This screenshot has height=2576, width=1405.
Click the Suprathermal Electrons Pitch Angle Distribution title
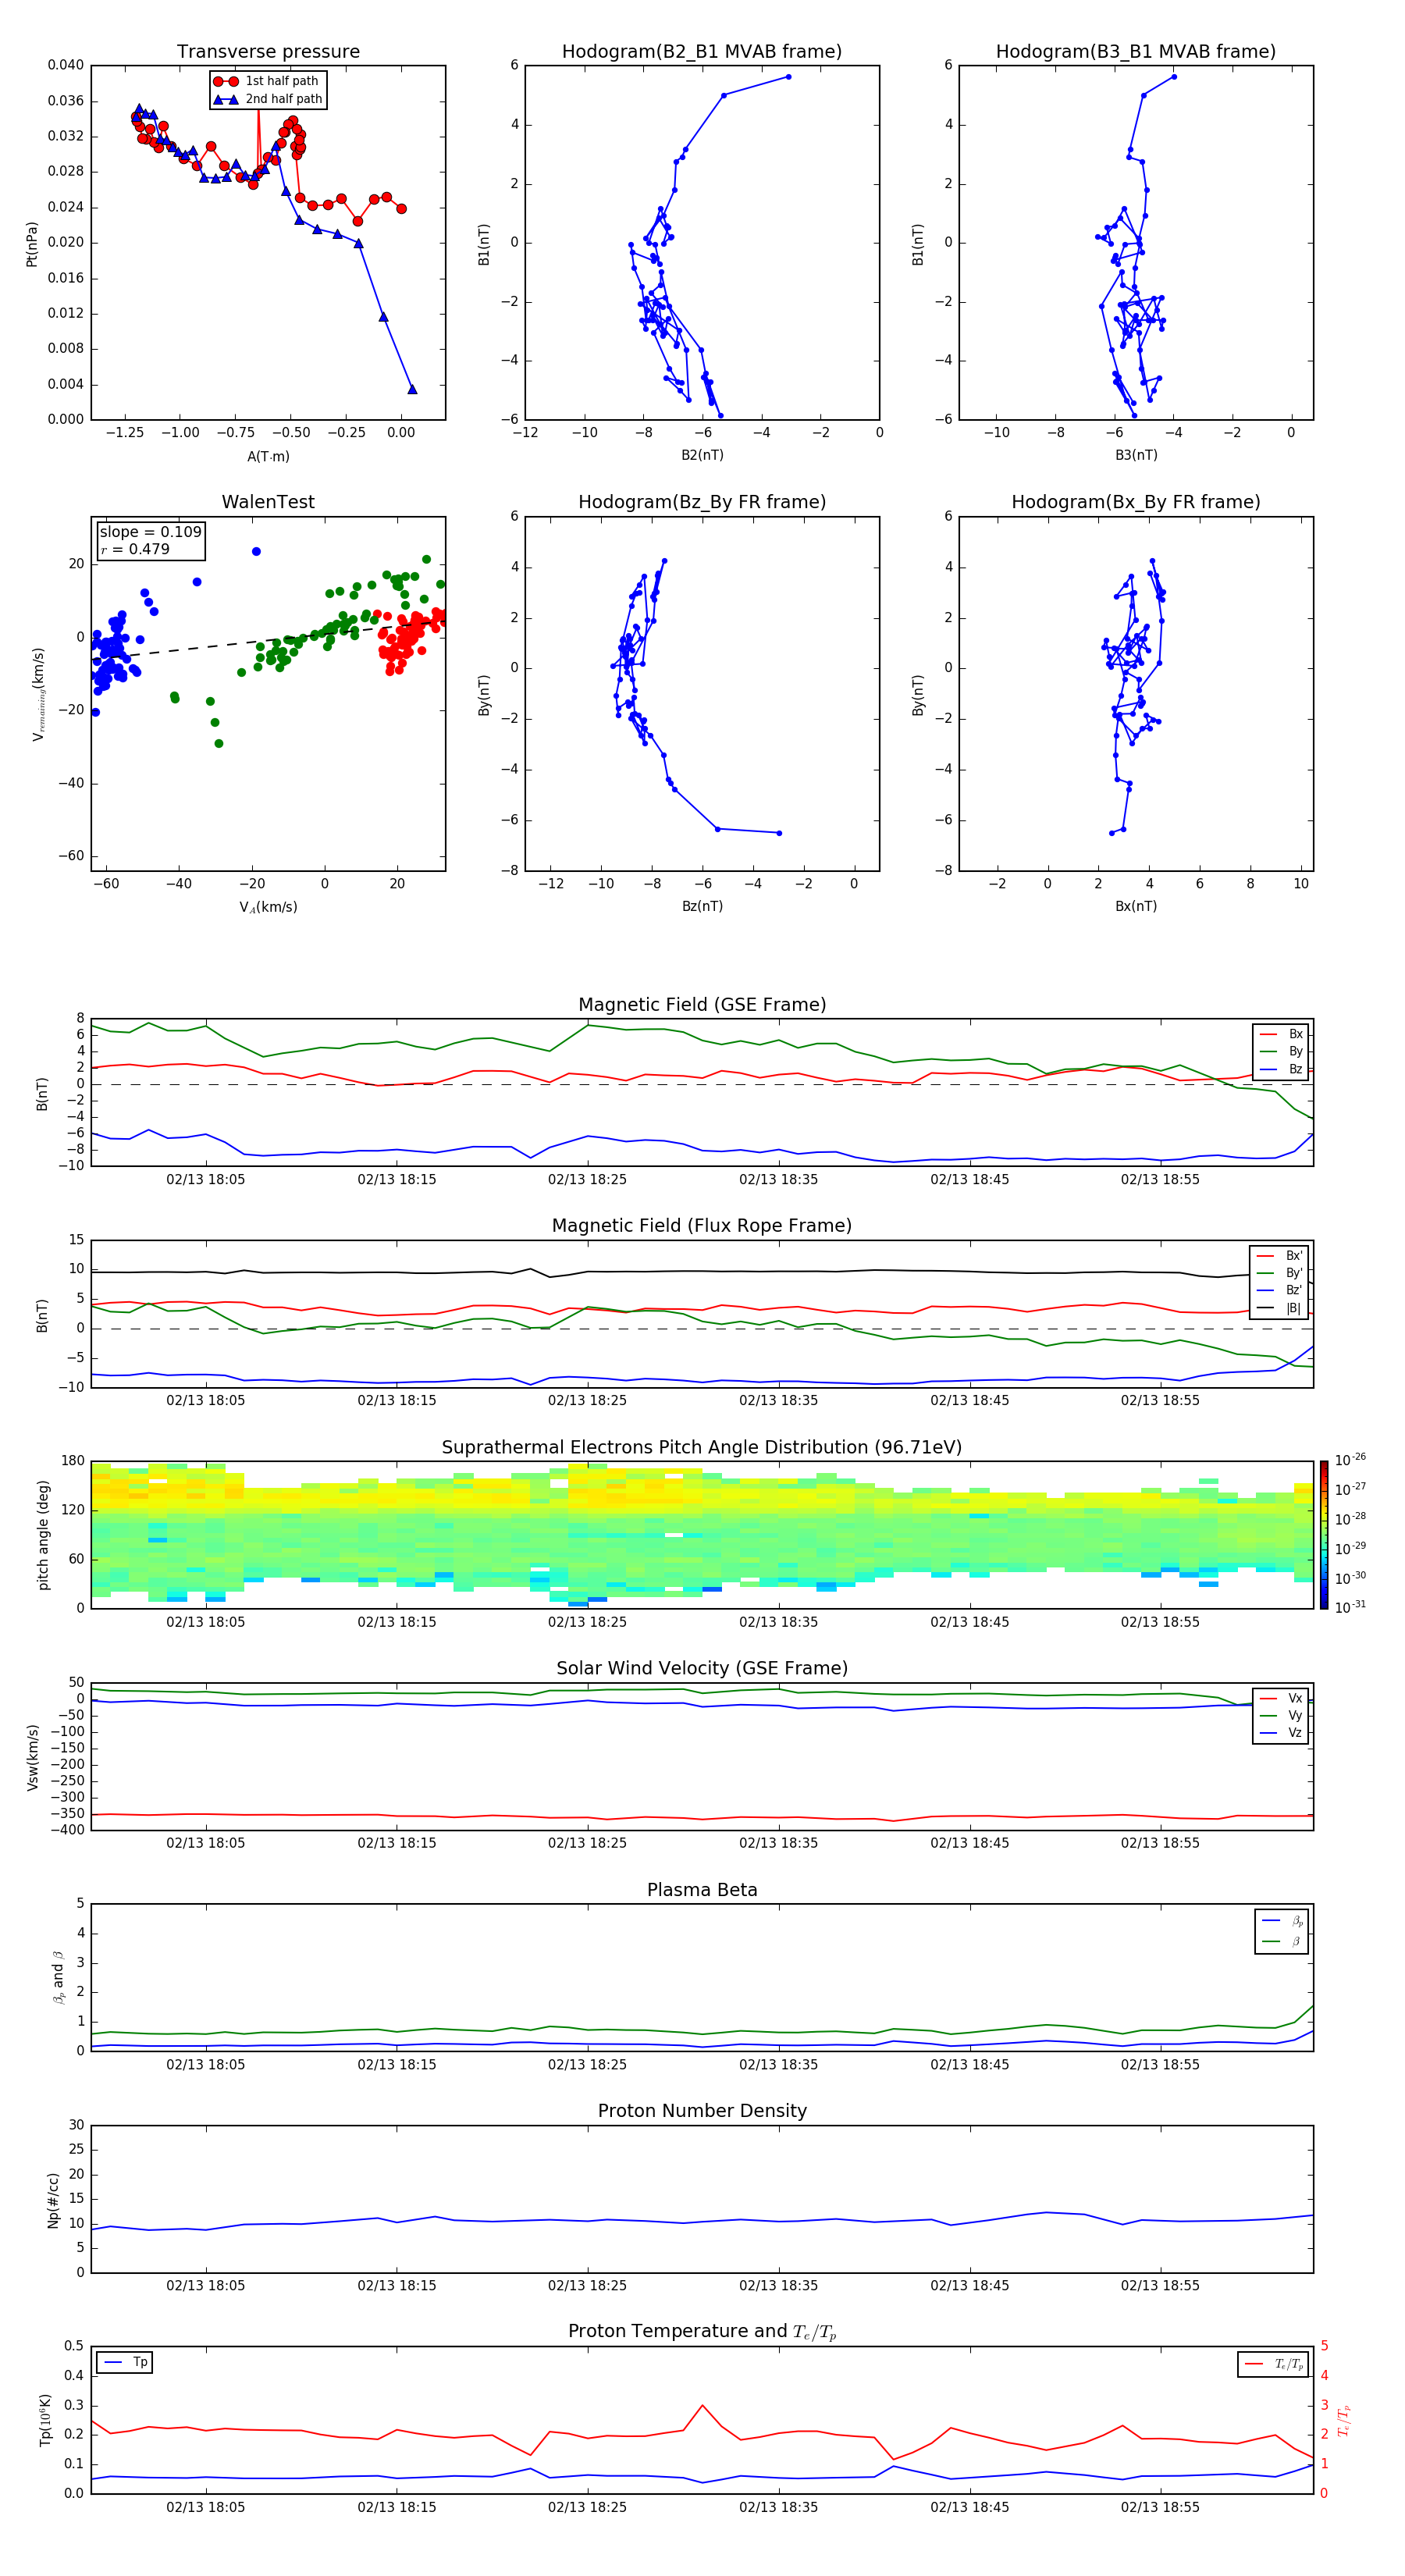pyautogui.click(x=702, y=1448)
